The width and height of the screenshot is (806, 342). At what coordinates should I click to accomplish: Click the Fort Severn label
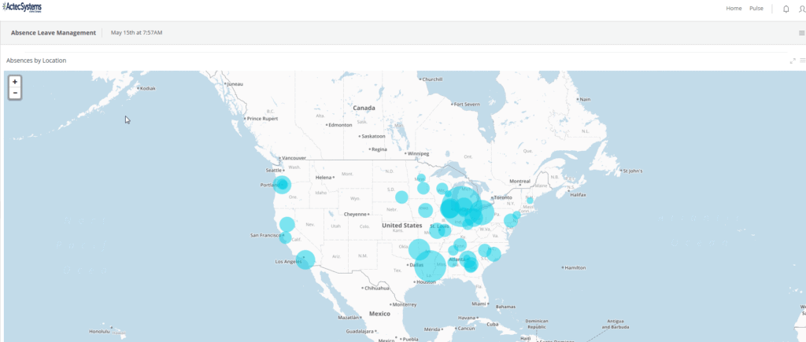(467, 105)
